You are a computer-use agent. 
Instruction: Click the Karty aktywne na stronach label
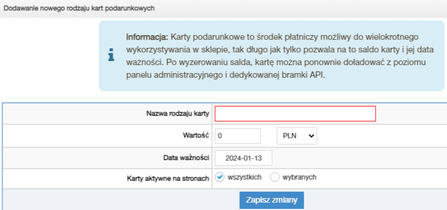168,179
